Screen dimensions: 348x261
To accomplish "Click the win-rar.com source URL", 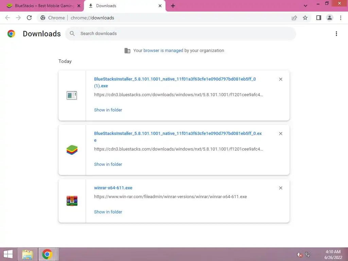I will (x=171, y=197).
